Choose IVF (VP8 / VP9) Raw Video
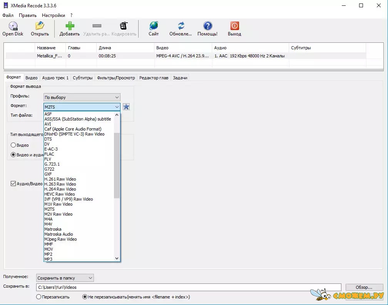 pos(79,199)
